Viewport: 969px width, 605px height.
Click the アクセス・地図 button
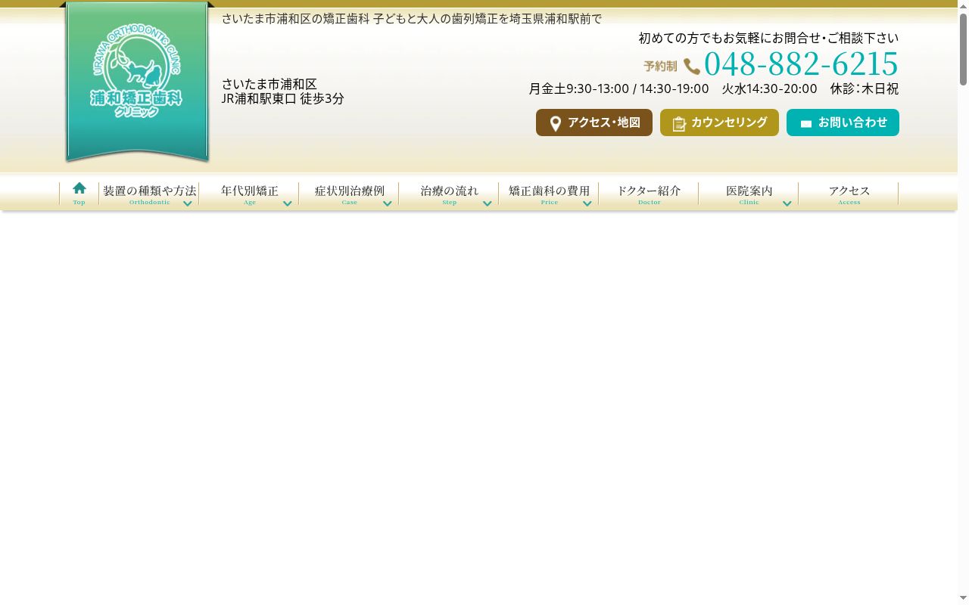pos(594,123)
